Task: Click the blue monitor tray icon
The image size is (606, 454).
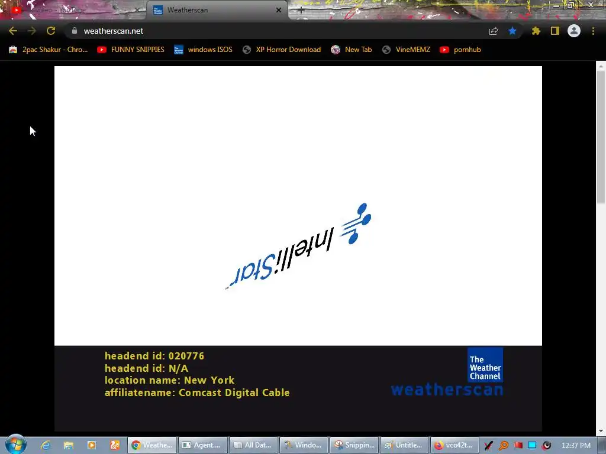Action: [x=532, y=446]
